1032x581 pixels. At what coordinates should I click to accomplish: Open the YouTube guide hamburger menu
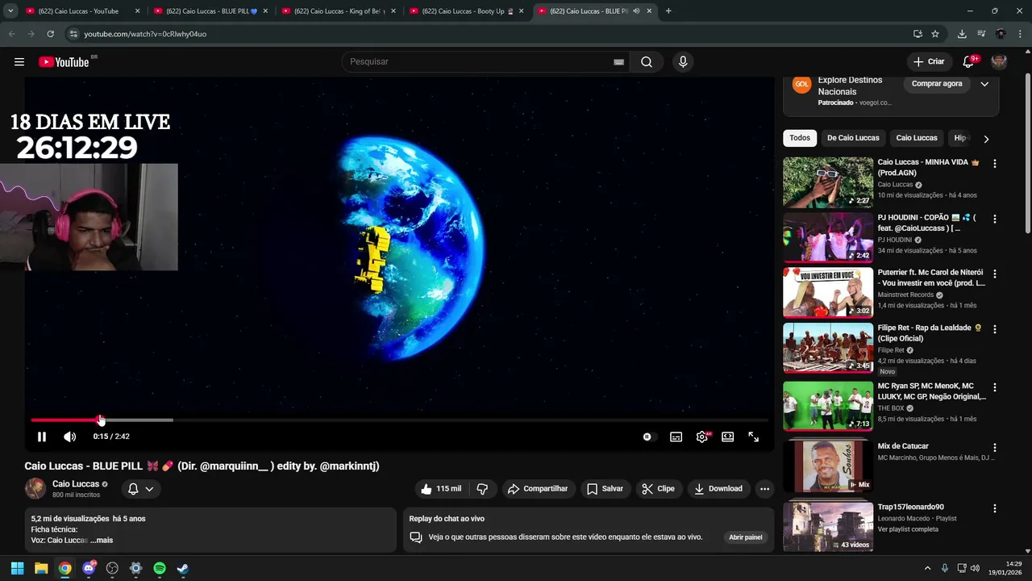[19, 62]
